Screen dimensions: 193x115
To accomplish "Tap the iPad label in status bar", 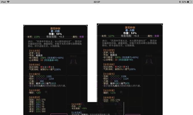I will (3, 2).
